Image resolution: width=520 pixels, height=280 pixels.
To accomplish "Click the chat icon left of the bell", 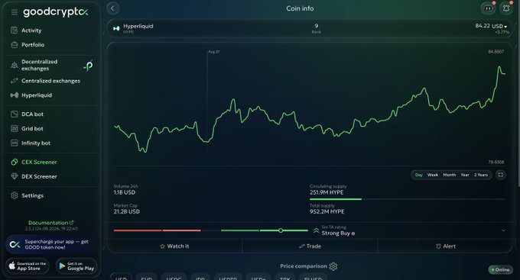I will [x=488, y=8].
